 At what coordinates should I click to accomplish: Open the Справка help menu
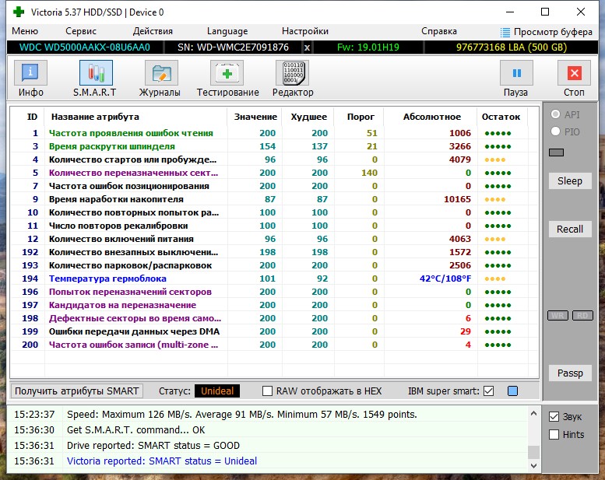point(438,31)
